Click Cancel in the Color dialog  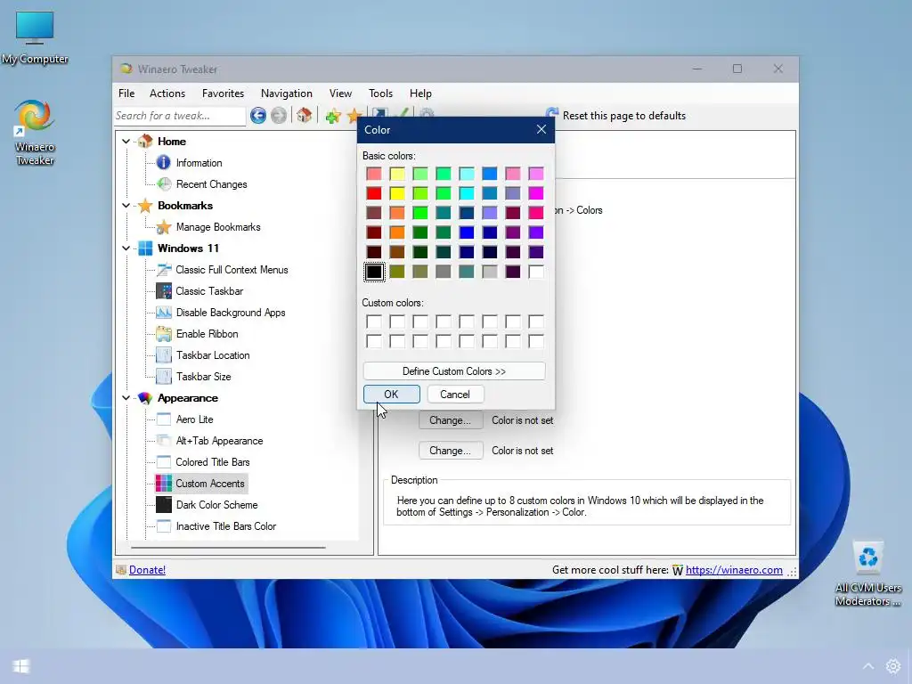click(x=455, y=395)
